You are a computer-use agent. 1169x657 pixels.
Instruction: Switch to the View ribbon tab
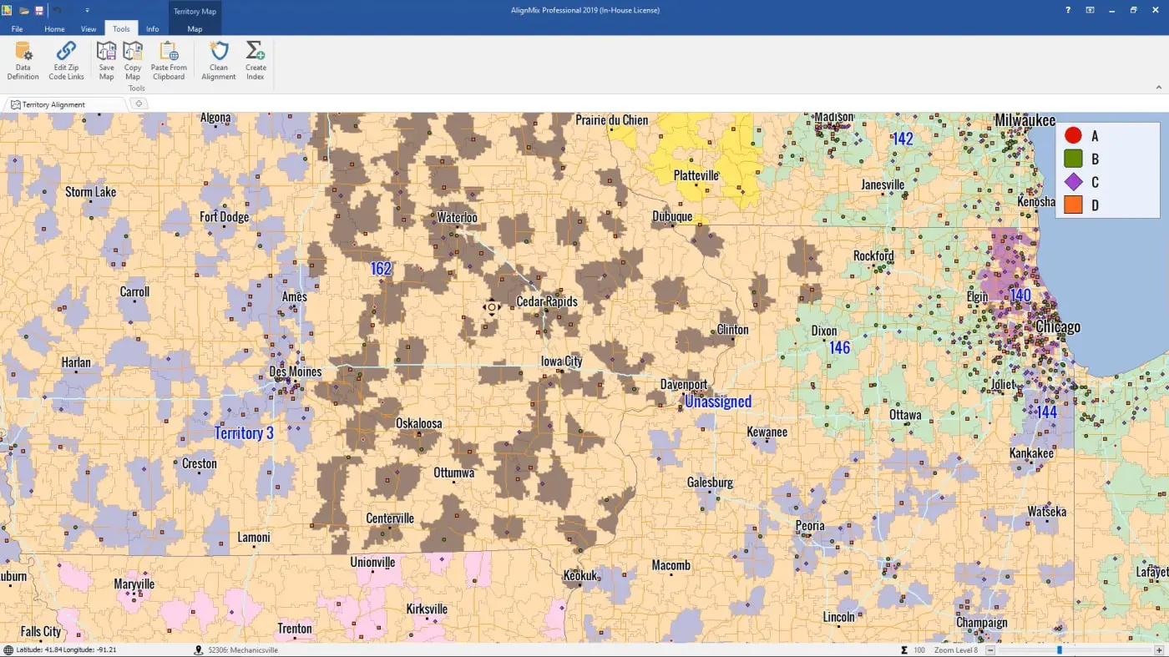(x=89, y=29)
